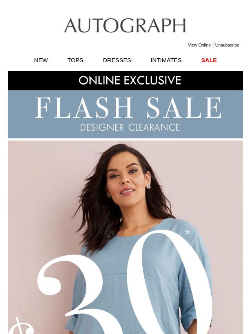
Task: Click the FLASH SALE heading
Action: (128, 108)
